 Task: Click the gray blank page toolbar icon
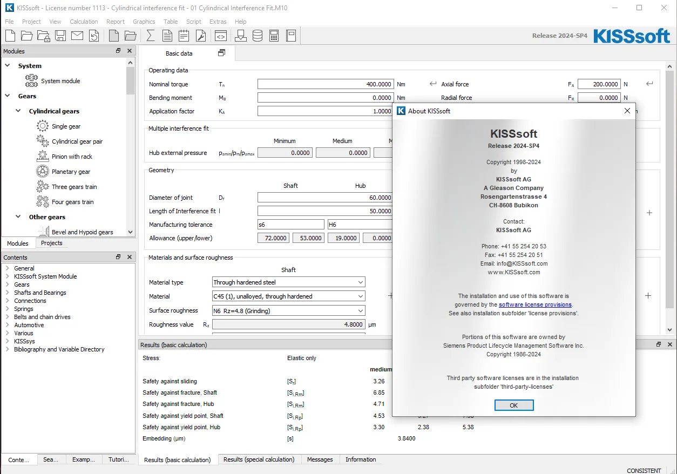tap(113, 36)
